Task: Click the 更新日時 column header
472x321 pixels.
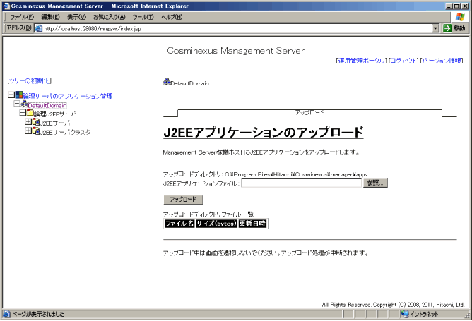Action: pyautogui.click(x=252, y=224)
